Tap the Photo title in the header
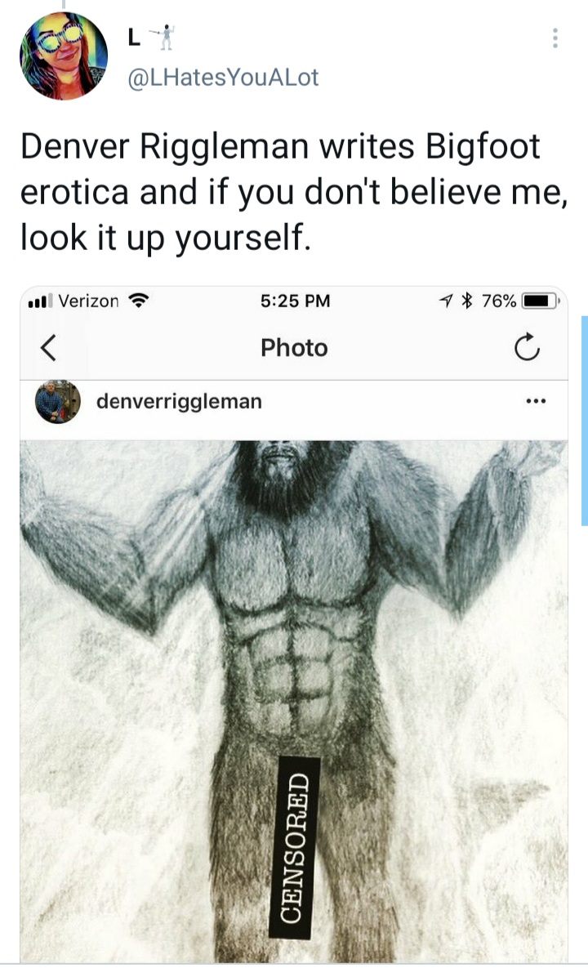This screenshot has width=588, height=977. click(294, 348)
